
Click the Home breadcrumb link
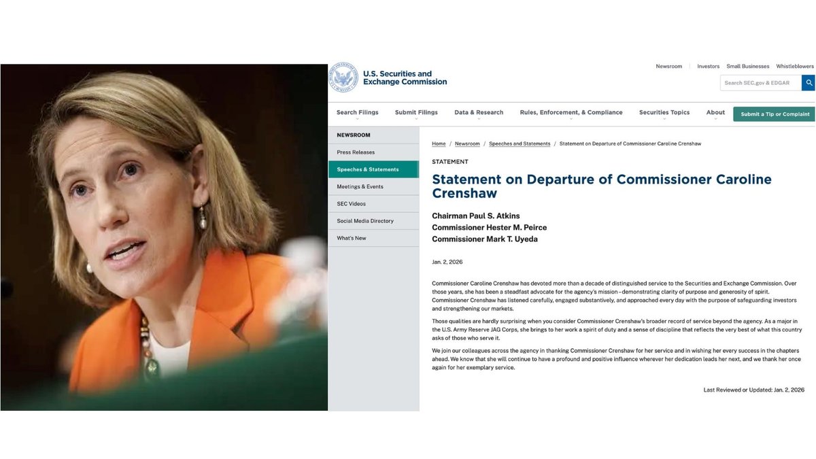[439, 144]
